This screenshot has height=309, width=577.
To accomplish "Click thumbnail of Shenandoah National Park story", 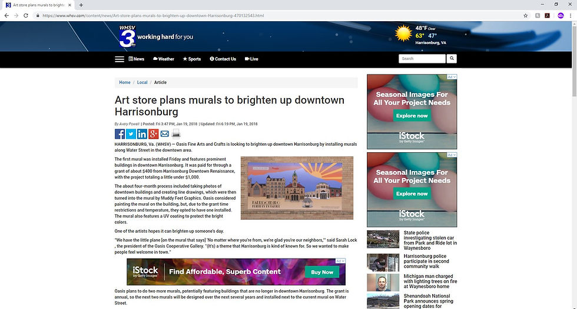I will [383, 301].
